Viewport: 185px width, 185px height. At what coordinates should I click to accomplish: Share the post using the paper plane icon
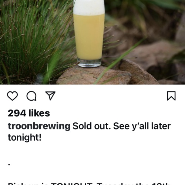coord(50,96)
